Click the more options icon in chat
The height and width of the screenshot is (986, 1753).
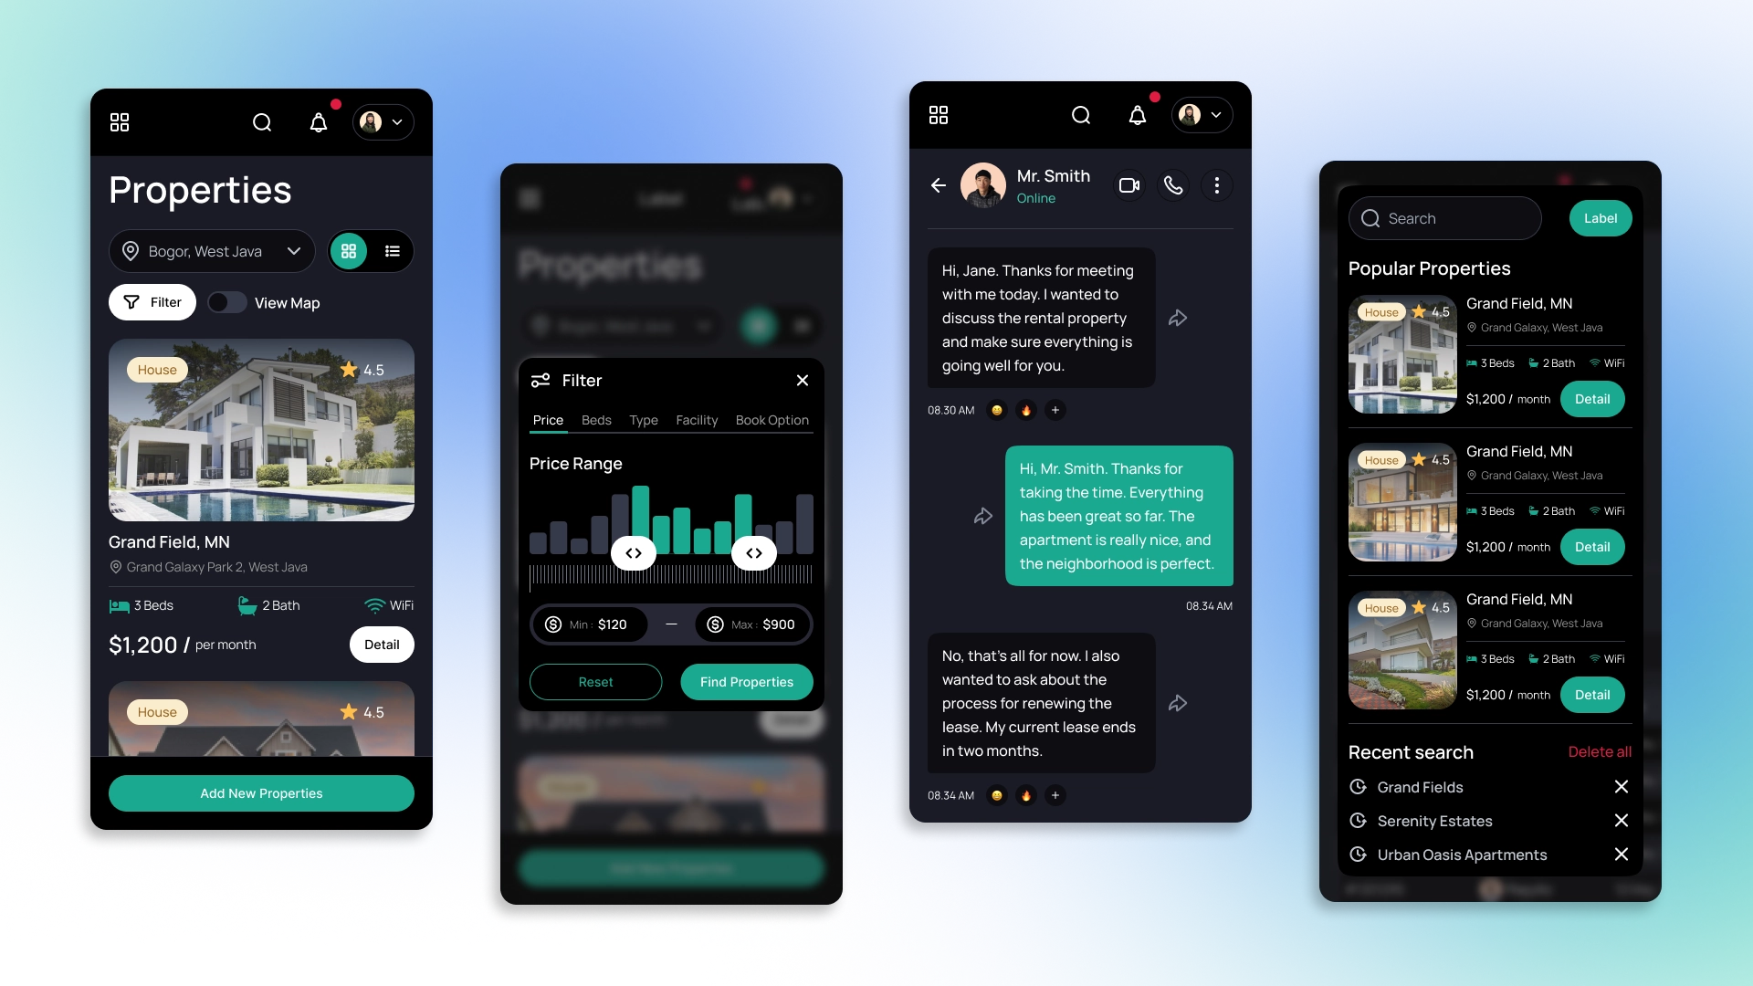click(x=1217, y=184)
